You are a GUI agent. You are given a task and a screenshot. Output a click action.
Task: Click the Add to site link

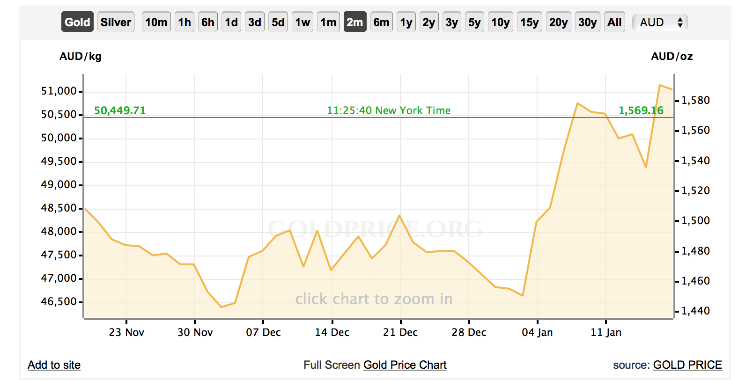click(x=54, y=365)
